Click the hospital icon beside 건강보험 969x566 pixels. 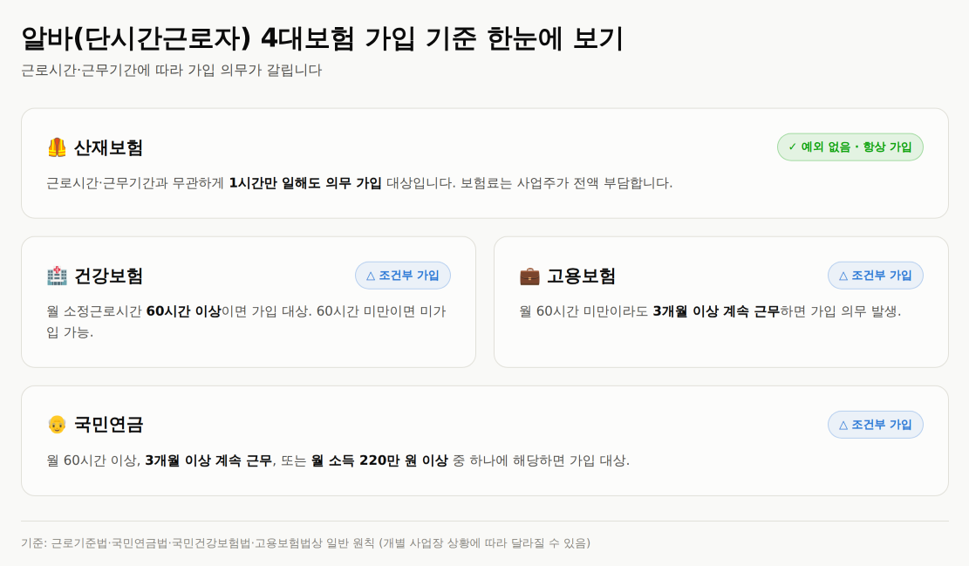(57, 276)
